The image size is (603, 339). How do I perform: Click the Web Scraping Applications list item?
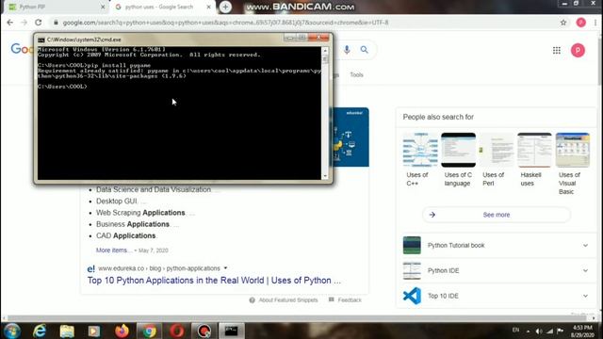pos(140,213)
